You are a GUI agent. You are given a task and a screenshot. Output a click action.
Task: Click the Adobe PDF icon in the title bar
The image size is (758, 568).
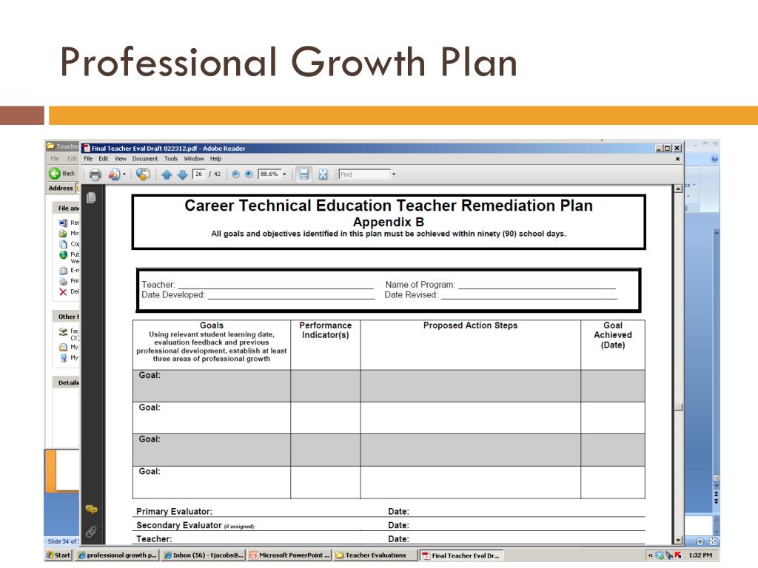click(87, 148)
